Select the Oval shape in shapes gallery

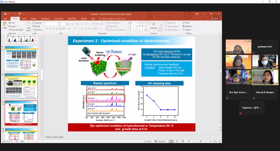[x=143, y=23]
